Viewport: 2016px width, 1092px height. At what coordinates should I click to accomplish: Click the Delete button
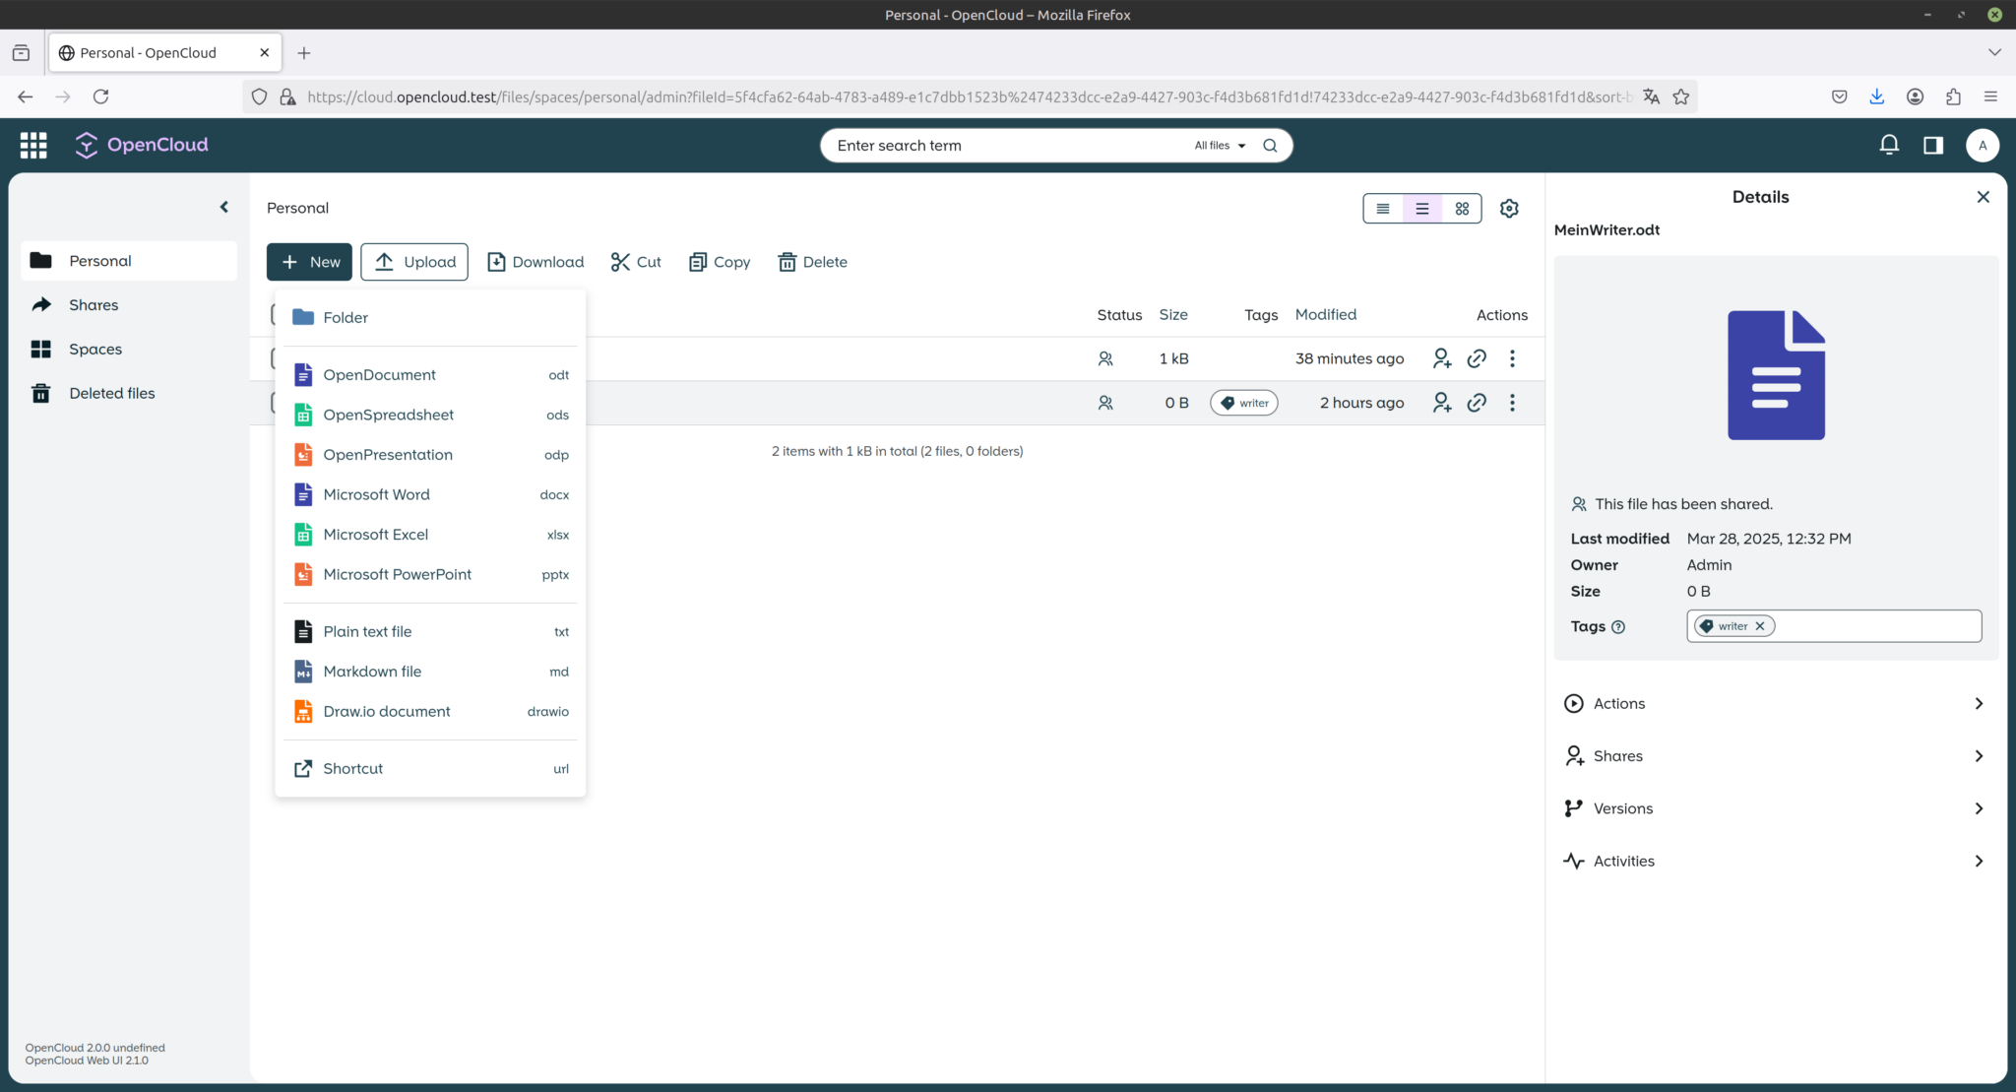[813, 262]
